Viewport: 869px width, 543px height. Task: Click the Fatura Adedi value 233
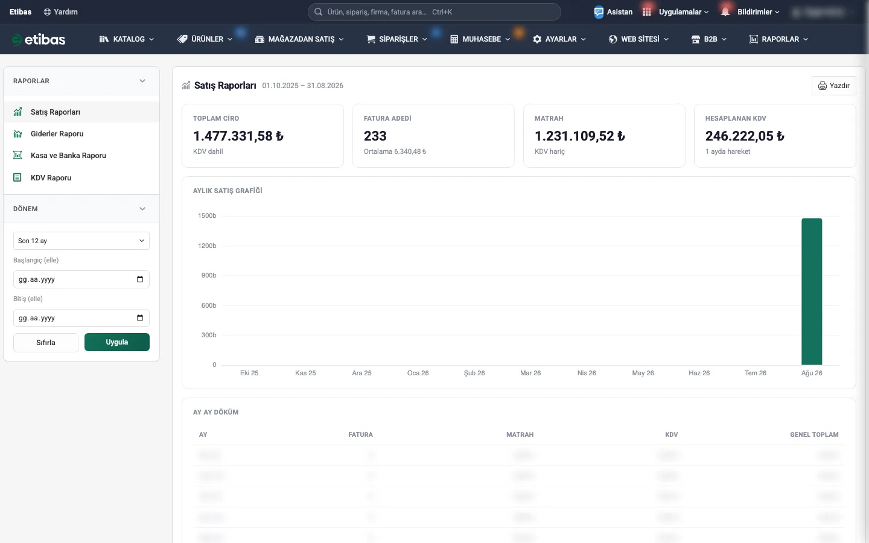click(x=375, y=136)
